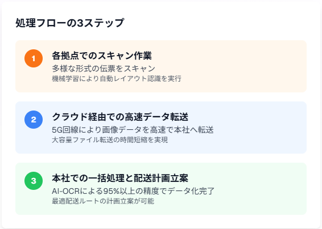Click the orange step 1 circle icon

[x=34, y=58]
